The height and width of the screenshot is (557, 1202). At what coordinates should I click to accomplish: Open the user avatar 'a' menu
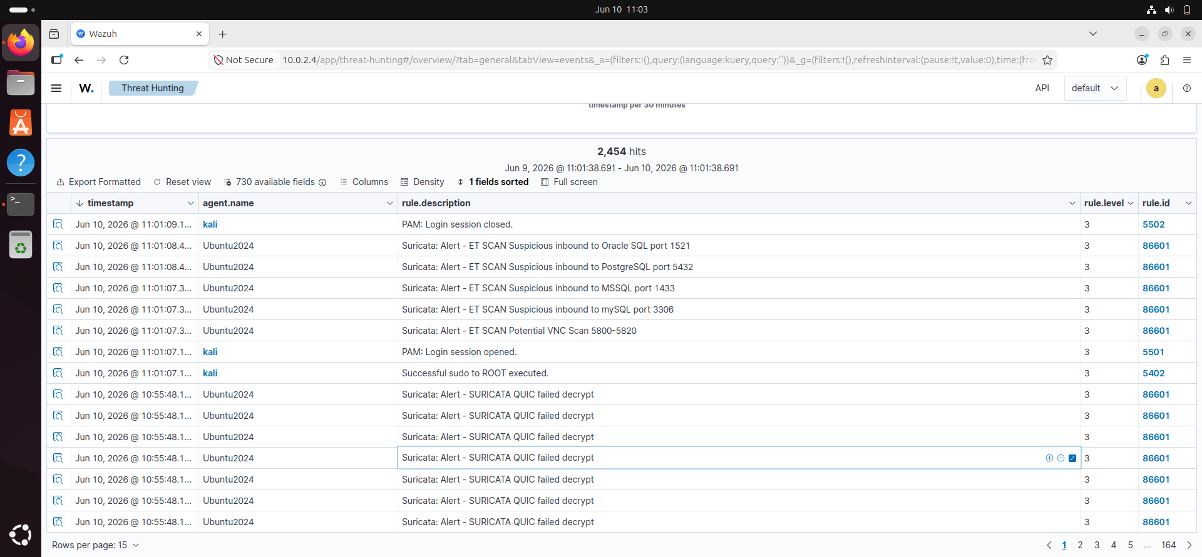[1156, 88]
